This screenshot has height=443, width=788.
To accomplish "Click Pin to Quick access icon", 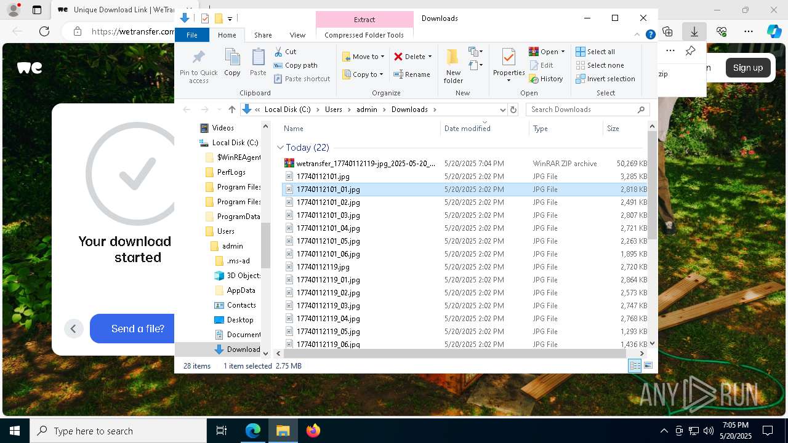I will (198, 66).
